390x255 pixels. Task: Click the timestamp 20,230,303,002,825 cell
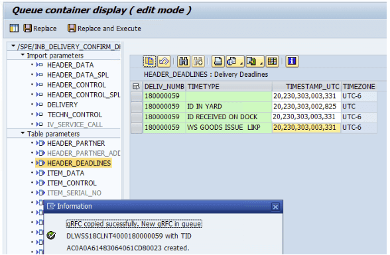click(x=306, y=107)
